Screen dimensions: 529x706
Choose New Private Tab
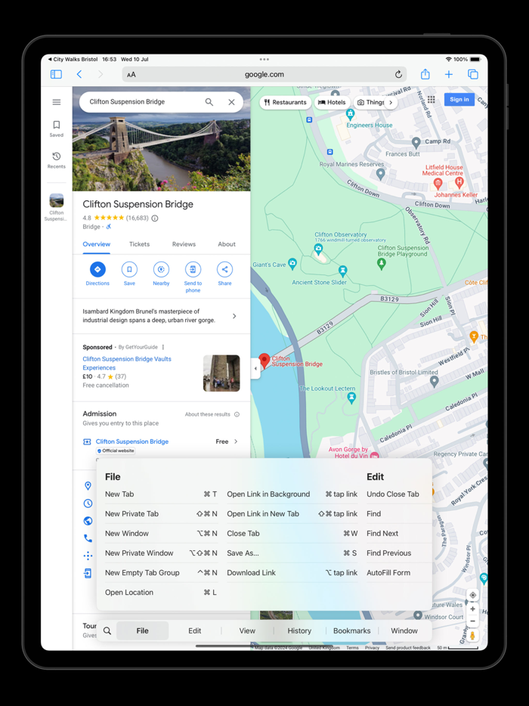pyautogui.click(x=161, y=514)
